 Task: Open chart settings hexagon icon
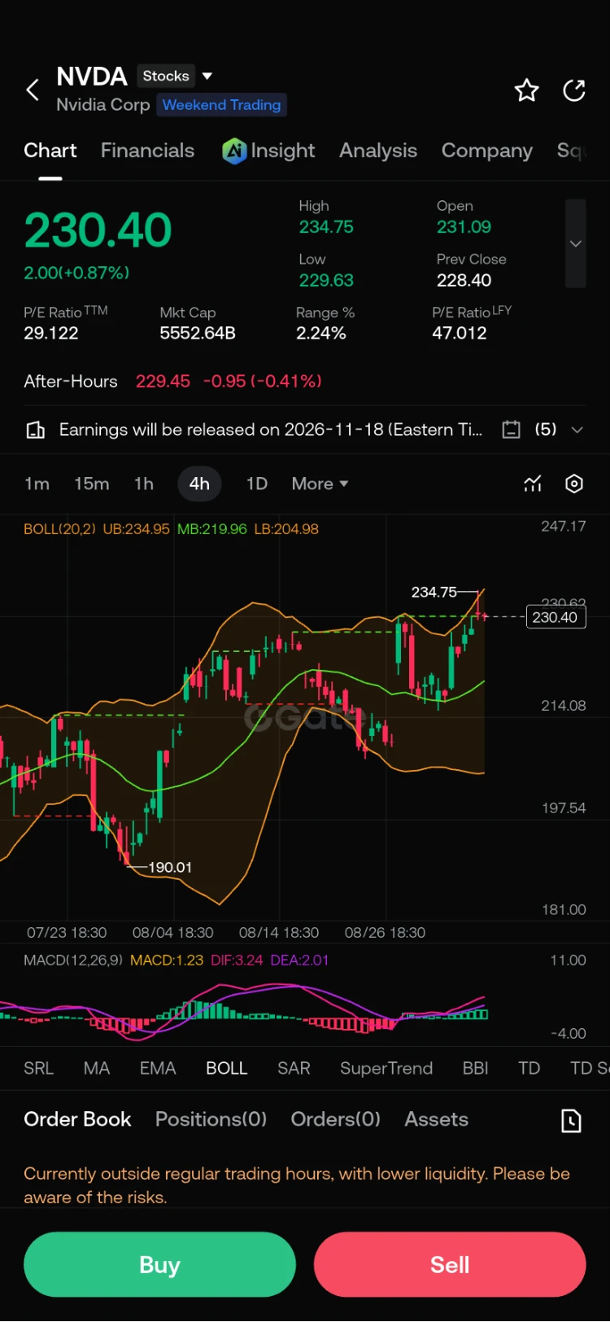(x=574, y=484)
